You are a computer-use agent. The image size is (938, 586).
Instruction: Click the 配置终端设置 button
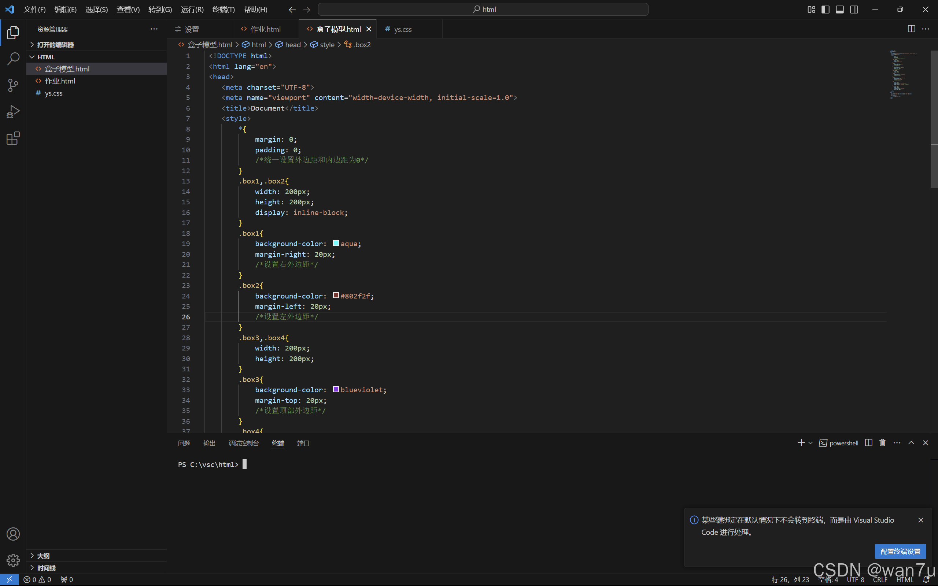tap(900, 551)
